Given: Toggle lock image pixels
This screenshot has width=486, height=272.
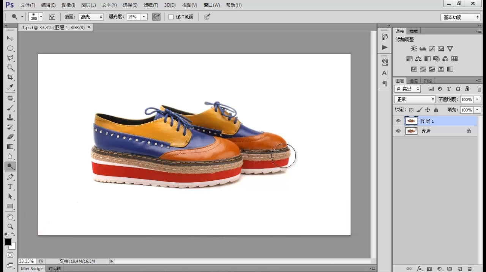Looking at the screenshot, I should coord(420,110).
